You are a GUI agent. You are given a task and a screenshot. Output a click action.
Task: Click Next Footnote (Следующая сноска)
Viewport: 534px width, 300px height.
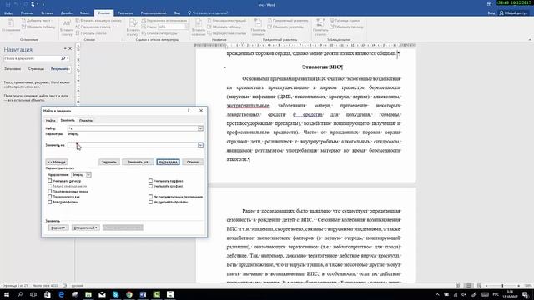coord(93,27)
